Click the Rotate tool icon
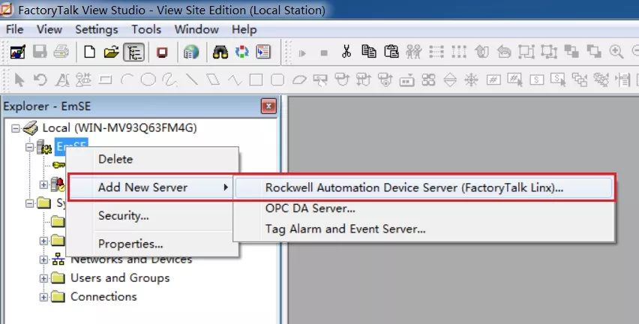Viewport: 639px width, 324px height. (40, 79)
